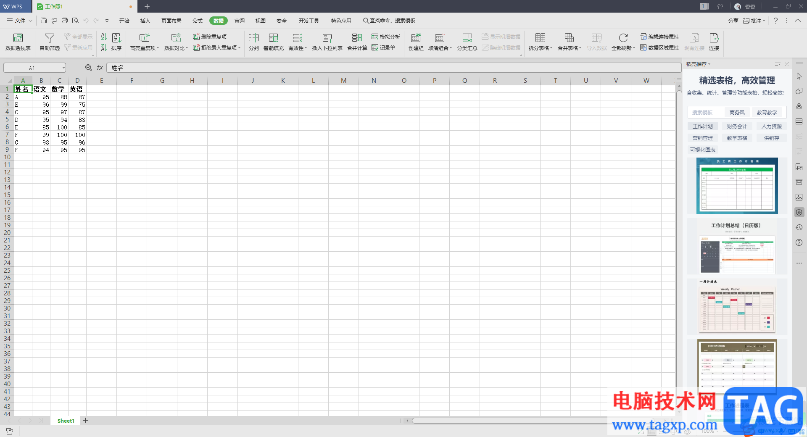Open 记录单 record form
The width and height of the screenshot is (807, 437).
click(x=383, y=48)
